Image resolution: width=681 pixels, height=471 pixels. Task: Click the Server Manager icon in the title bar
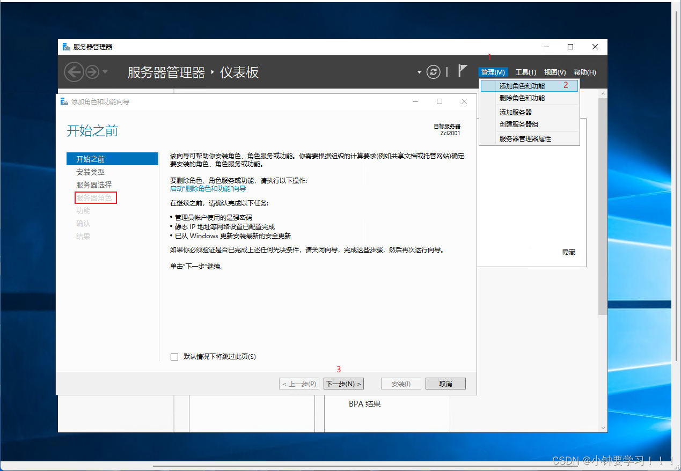tap(65, 47)
